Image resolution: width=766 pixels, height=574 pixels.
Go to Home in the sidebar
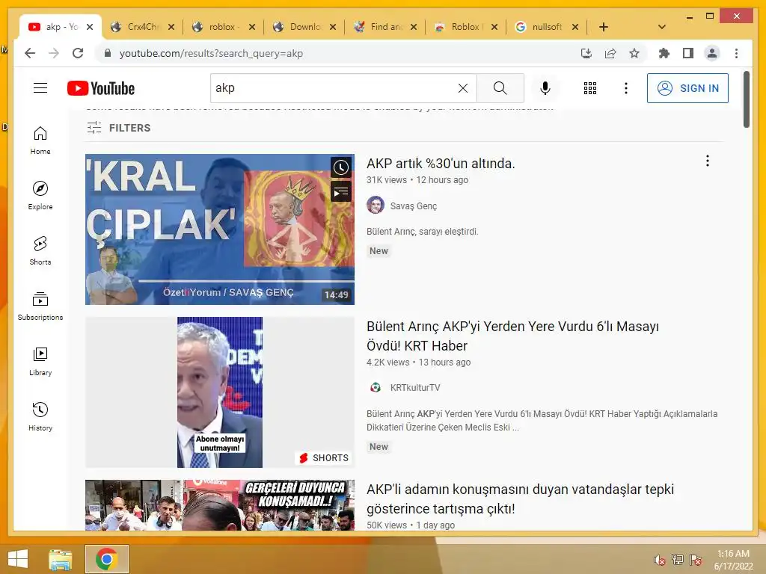point(40,141)
